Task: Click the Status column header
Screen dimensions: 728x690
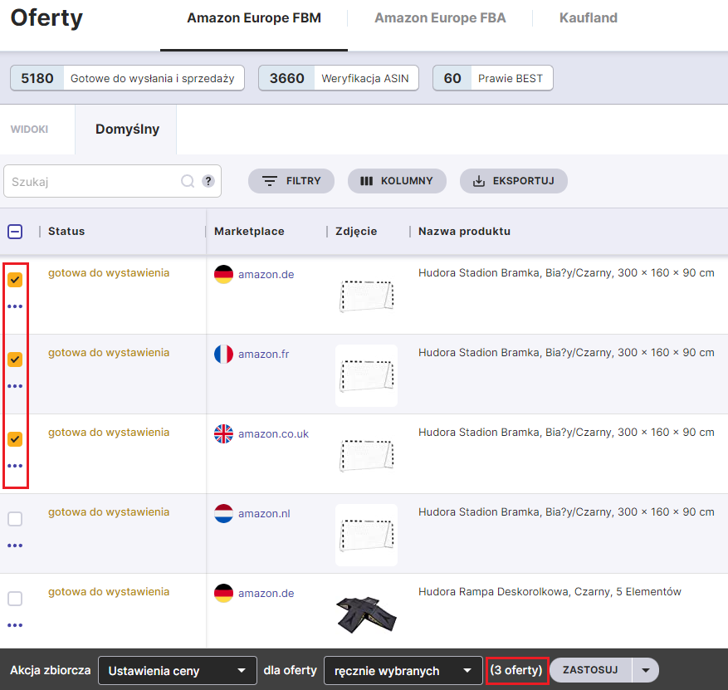Action: [66, 231]
